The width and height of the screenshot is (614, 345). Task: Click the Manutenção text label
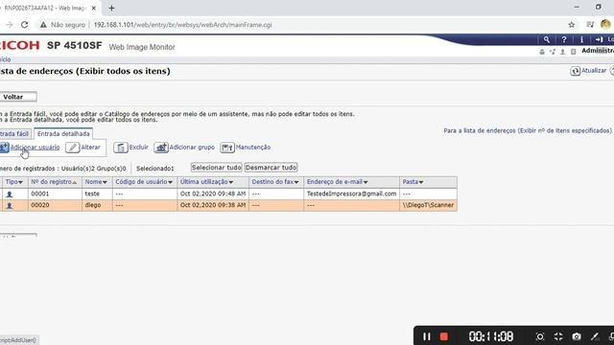tap(253, 148)
